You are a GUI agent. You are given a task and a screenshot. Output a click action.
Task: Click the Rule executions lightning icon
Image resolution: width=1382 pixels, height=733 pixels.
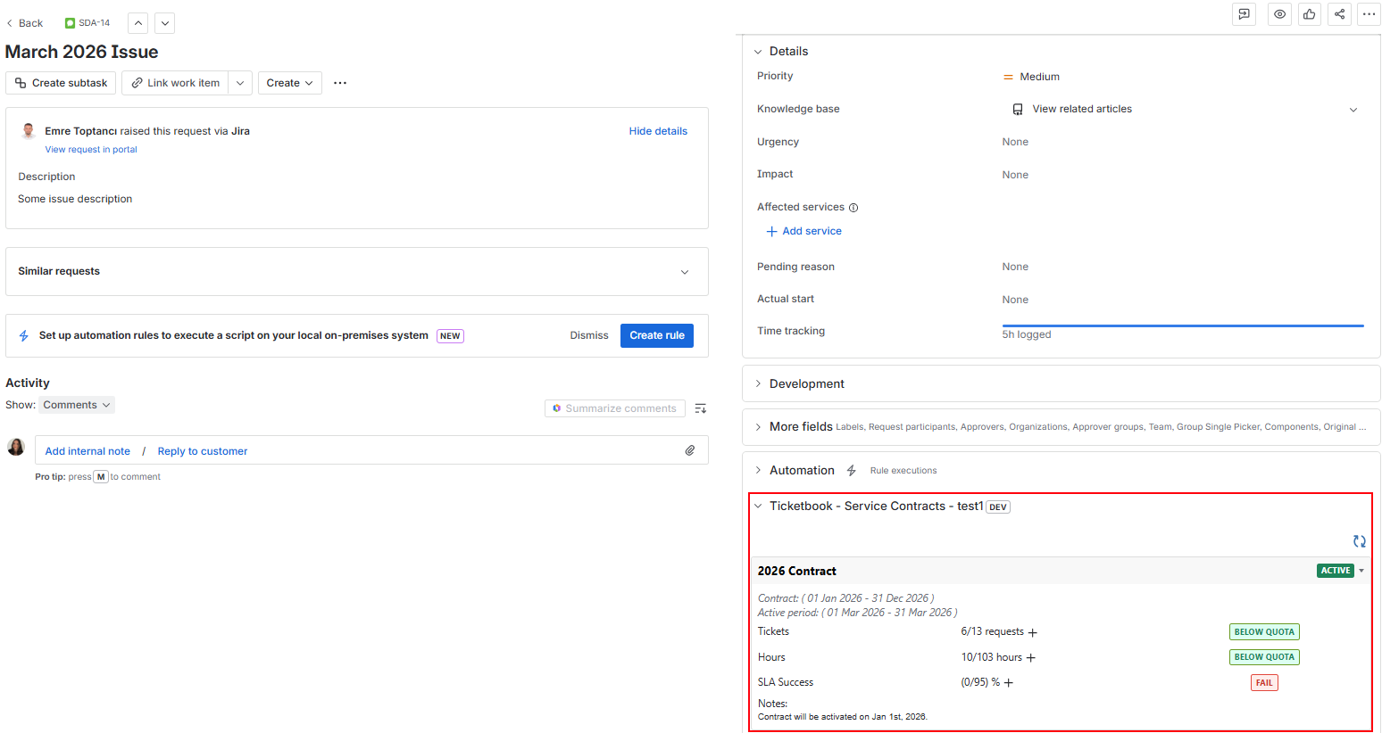(851, 470)
